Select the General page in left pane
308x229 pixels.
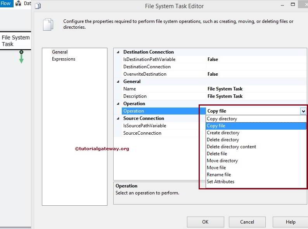click(x=60, y=52)
